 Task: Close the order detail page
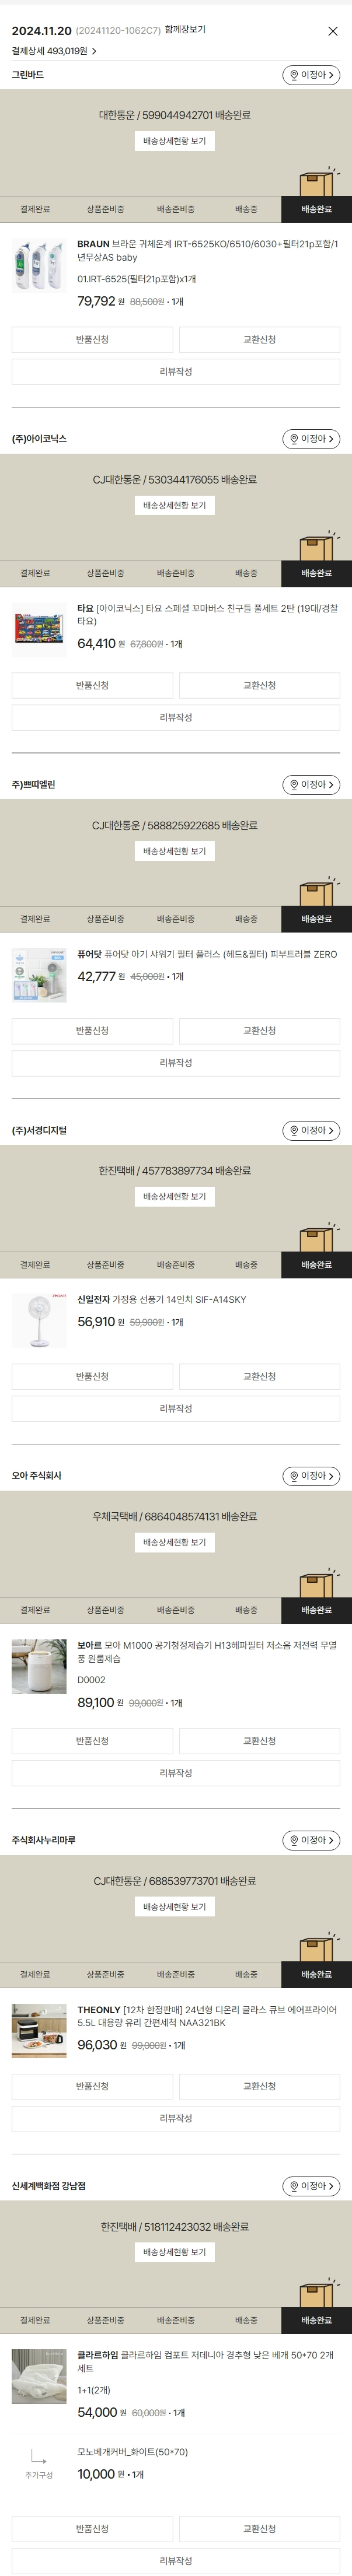[333, 31]
